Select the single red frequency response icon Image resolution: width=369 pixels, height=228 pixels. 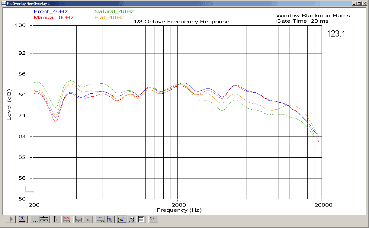tap(101, 219)
